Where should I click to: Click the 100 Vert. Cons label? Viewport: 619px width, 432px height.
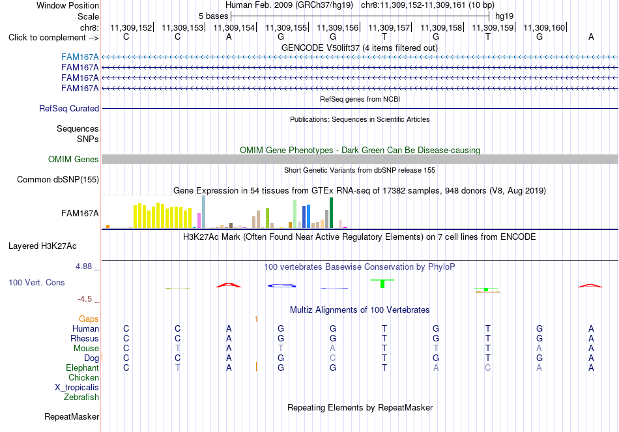(36, 282)
